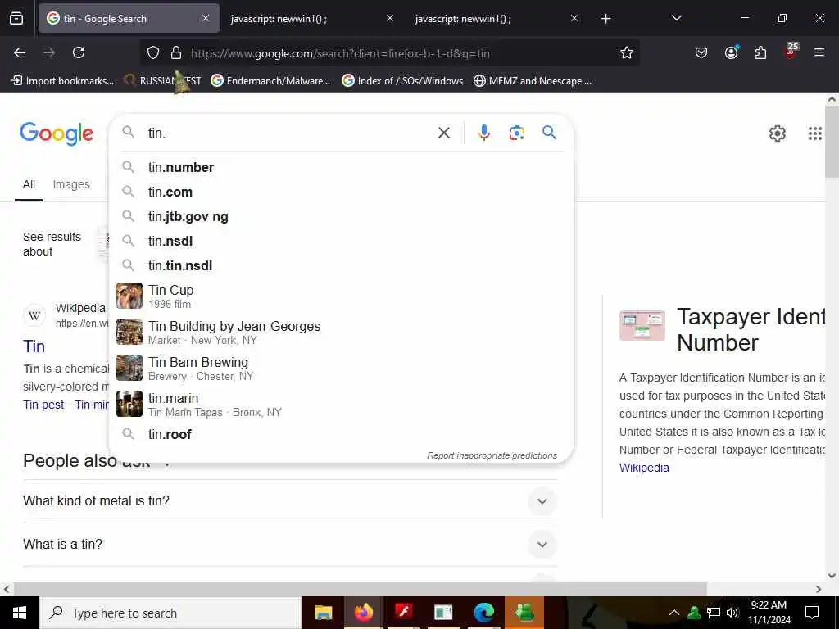Select tin.marin Tapas suggestion
839x629 pixels.
(x=341, y=405)
